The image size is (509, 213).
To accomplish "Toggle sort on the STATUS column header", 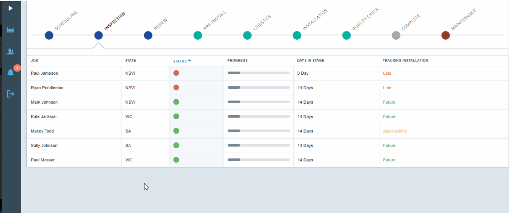I will [x=182, y=61].
